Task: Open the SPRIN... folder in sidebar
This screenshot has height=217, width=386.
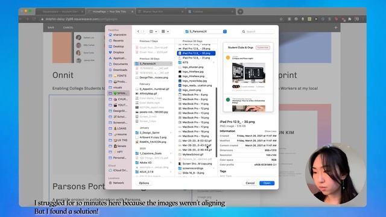Action: pyautogui.click(x=119, y=93)
